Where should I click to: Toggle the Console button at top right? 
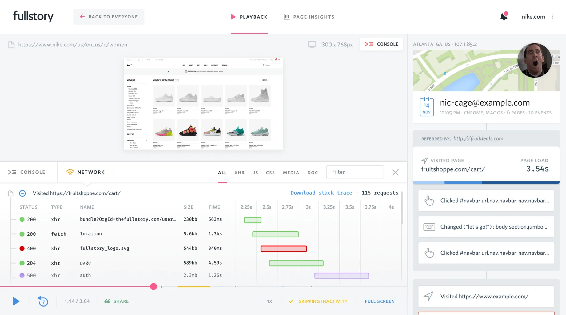pos(381,44)
